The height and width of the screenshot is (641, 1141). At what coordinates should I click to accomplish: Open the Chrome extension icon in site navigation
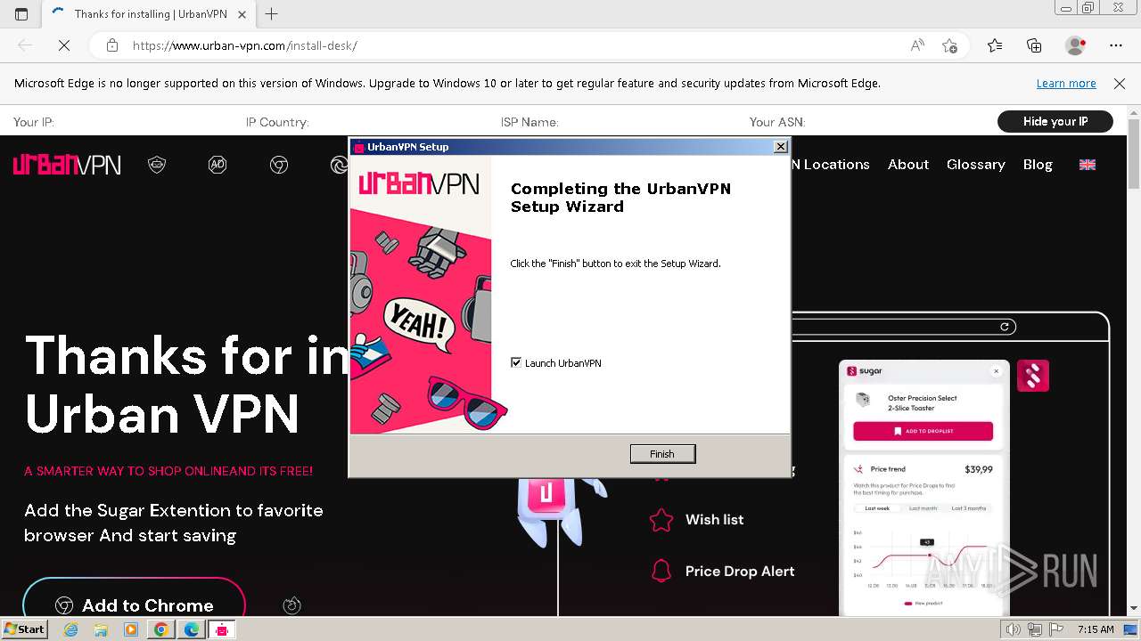pos(279,165)
